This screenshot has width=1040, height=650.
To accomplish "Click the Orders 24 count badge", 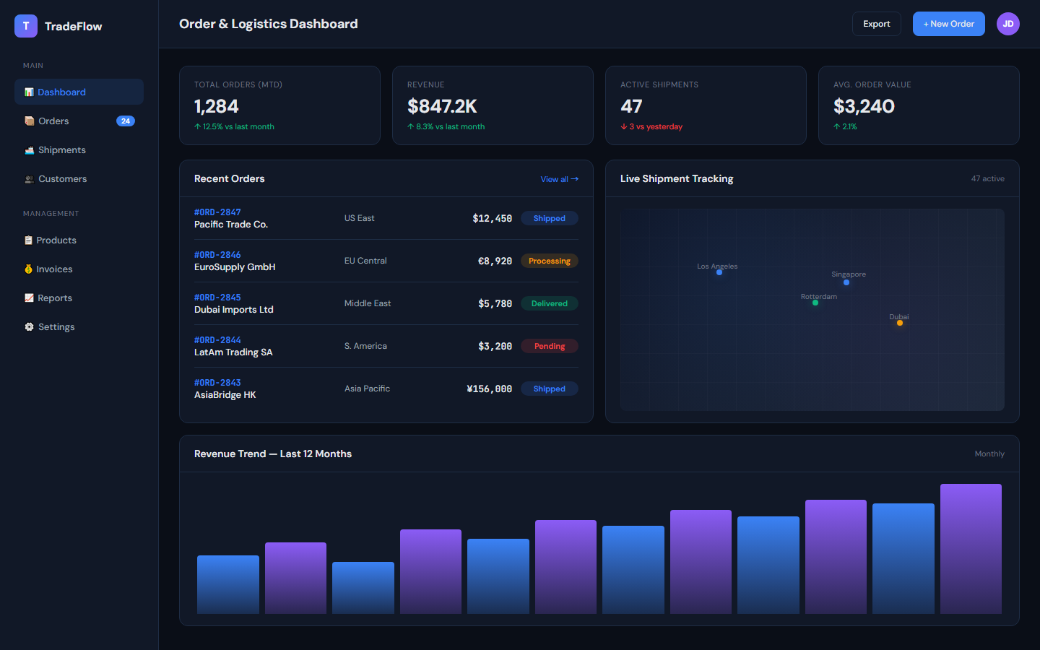I will point(126,121).
